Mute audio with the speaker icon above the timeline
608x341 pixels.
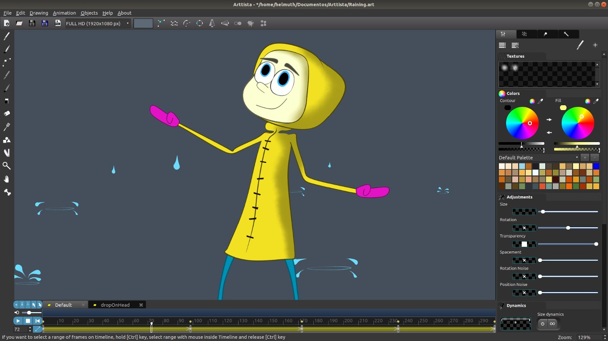pos(17,312)
